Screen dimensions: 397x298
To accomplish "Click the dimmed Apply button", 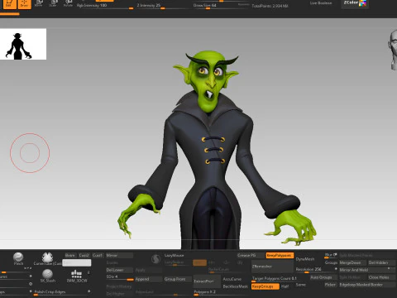I will [148, 270].
